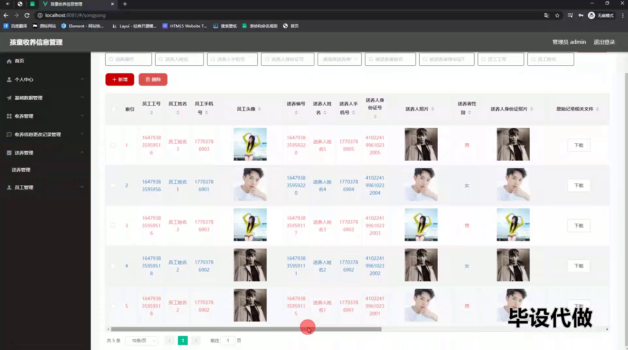Open a new browser tab
This screenshot has width=628, height=350.
[125, 4]
